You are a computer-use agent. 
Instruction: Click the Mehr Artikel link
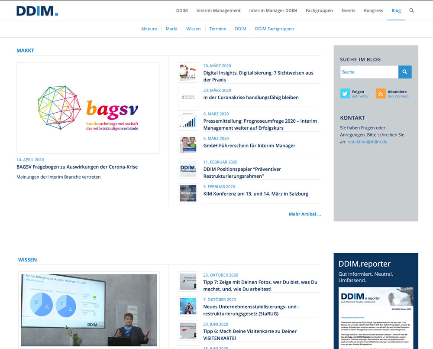pos(304,214)
